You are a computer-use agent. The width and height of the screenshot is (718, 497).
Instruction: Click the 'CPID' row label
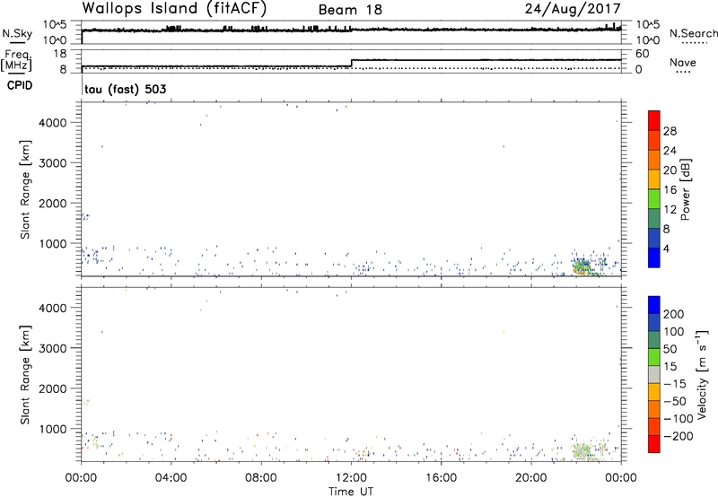coord(20,85)
